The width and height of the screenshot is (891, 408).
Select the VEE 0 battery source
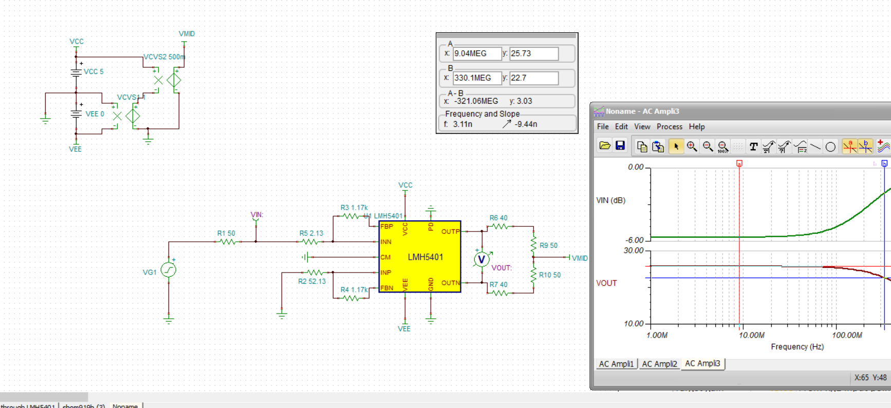[x=76, y=113]
